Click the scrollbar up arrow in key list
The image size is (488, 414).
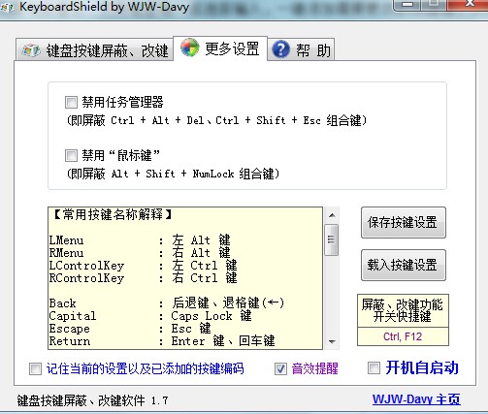click(332, 215)
